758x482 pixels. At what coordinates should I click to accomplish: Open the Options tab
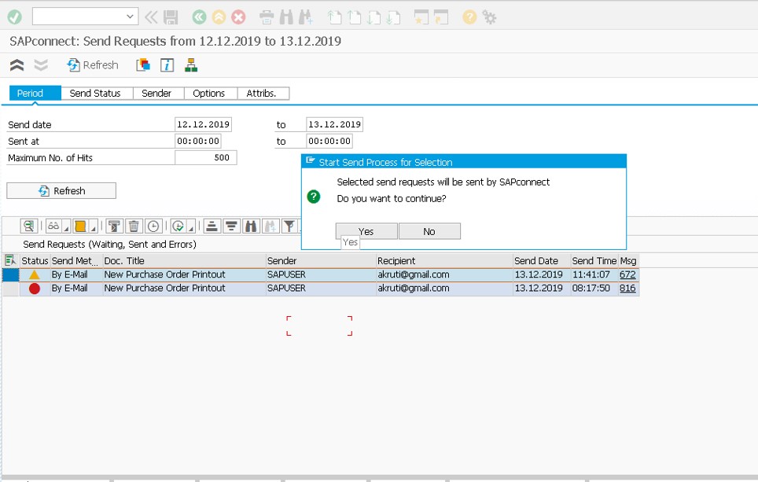(211, 94)
